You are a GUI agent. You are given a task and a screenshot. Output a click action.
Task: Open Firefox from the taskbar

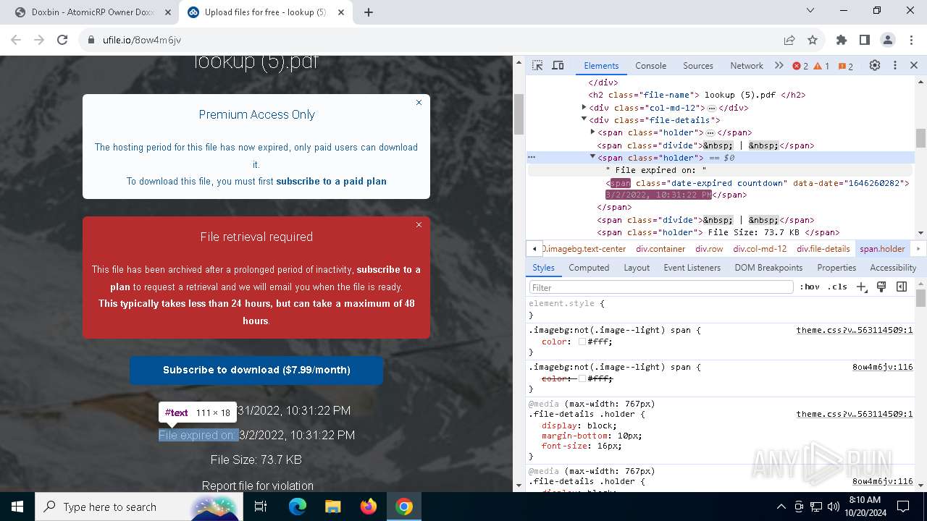(369, 507)
